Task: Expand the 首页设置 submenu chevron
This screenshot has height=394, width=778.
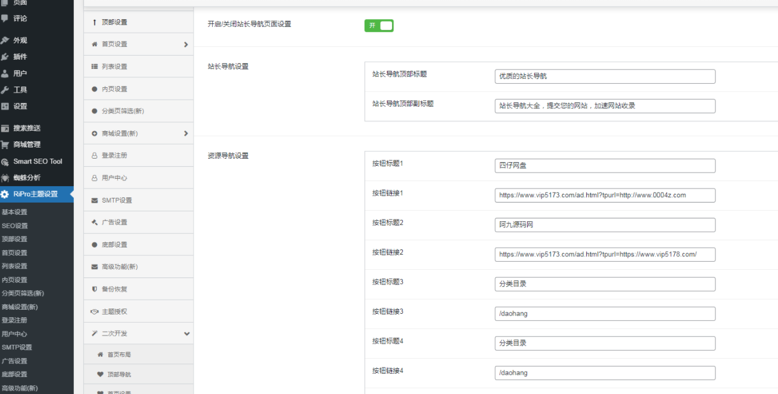Action: pyautogui.click(x=186, y=44)
